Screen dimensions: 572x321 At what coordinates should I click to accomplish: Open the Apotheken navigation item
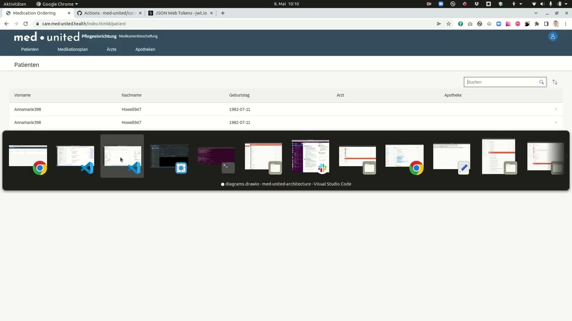pyautogui.click(x=145, y=49)
